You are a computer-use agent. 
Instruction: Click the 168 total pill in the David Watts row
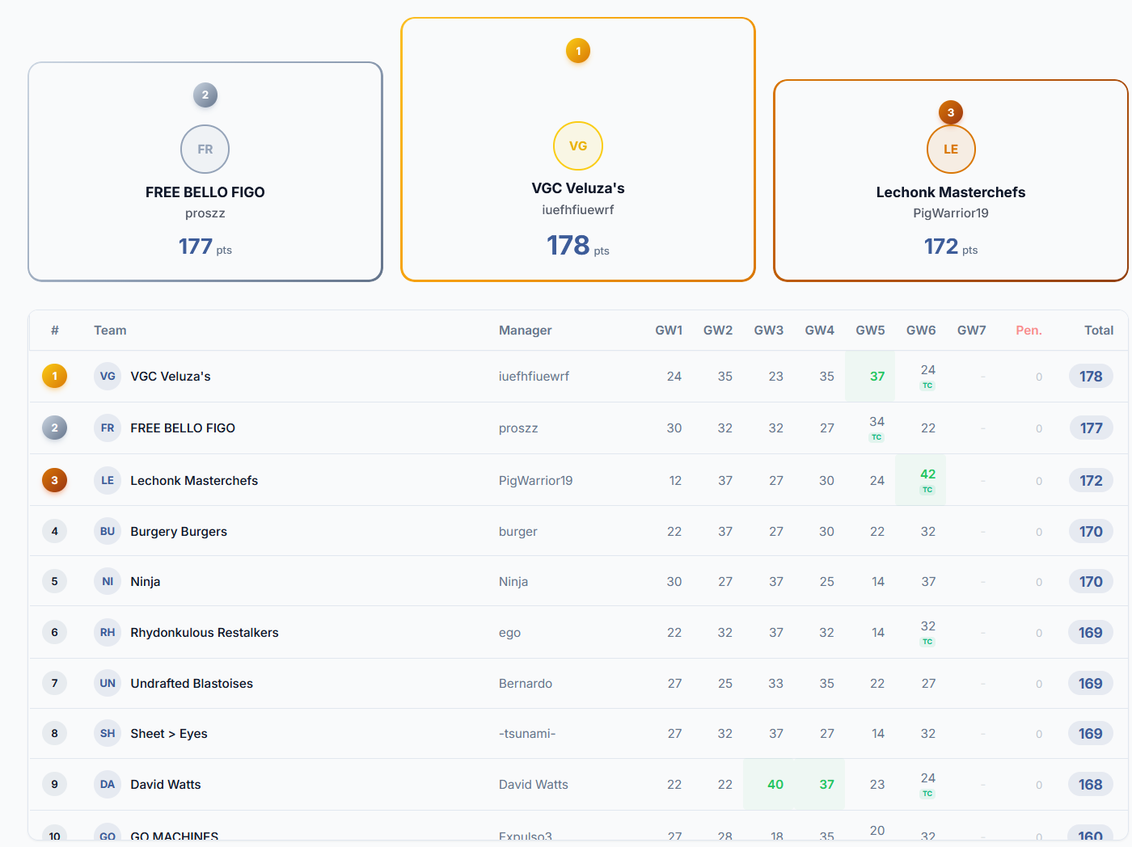1091,785
